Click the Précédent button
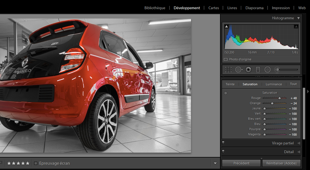This screenshot has width=310, height=170. click(241, 163)
